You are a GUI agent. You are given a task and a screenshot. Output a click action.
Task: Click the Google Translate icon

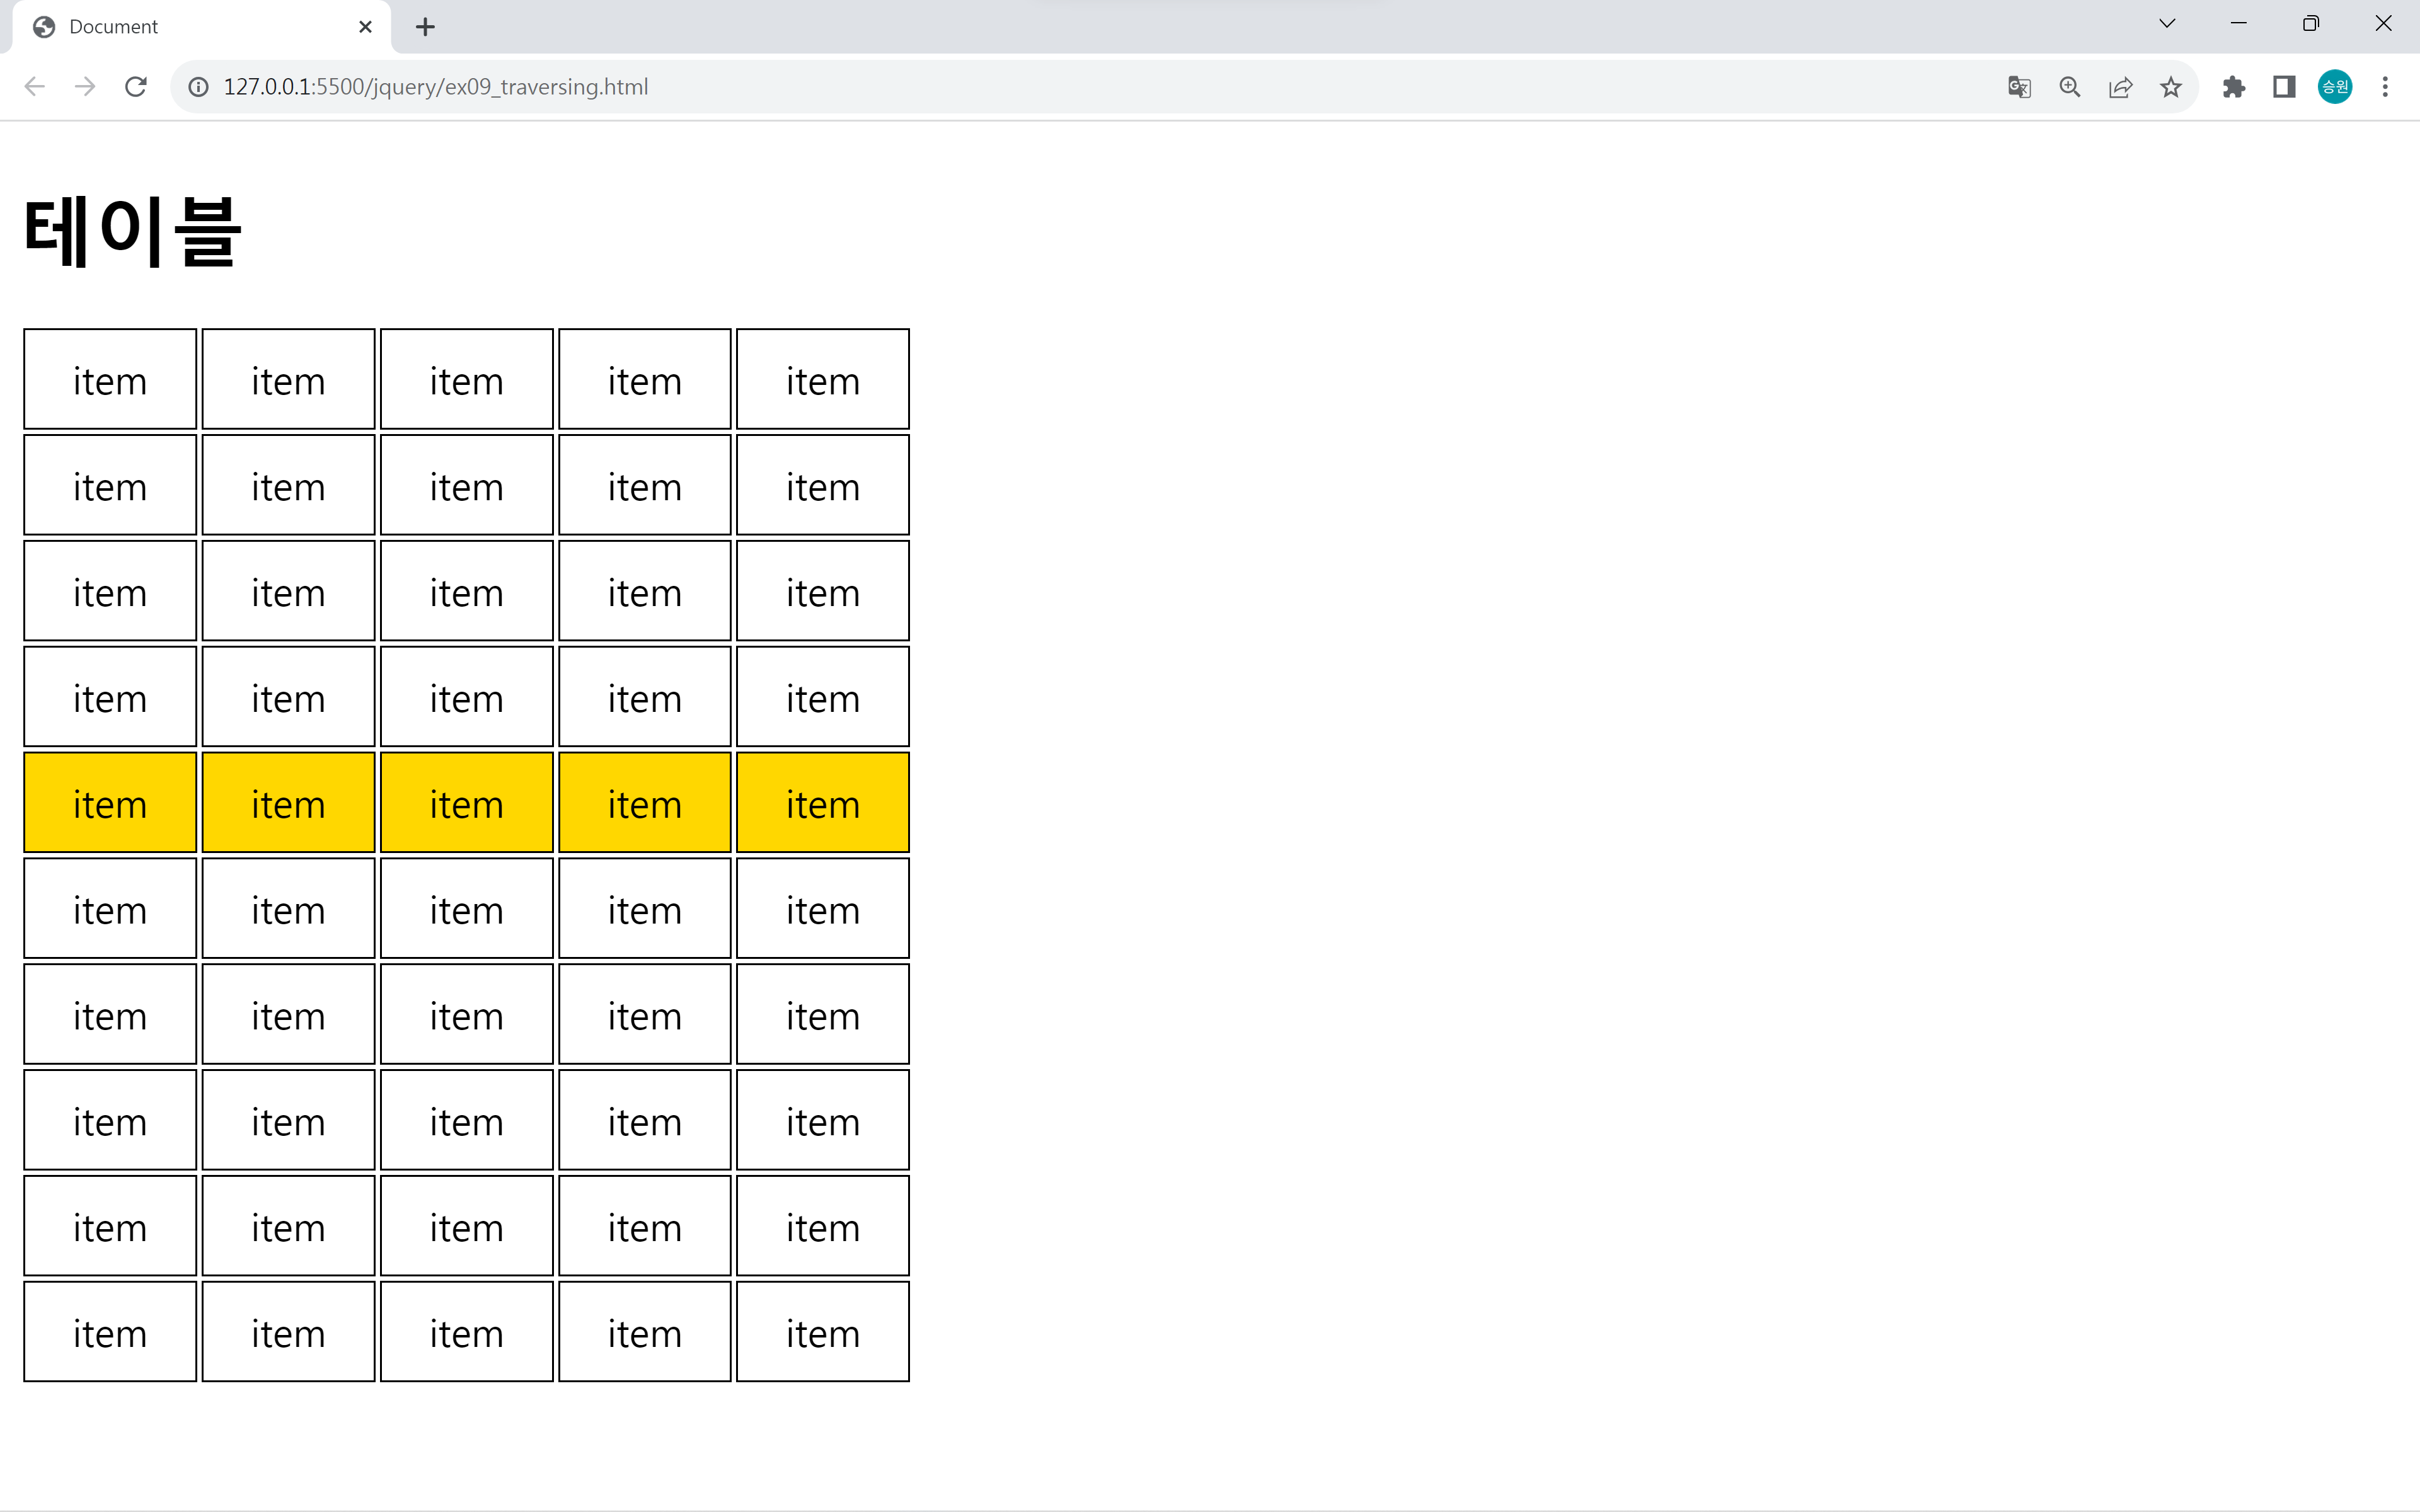point(2019,87)
